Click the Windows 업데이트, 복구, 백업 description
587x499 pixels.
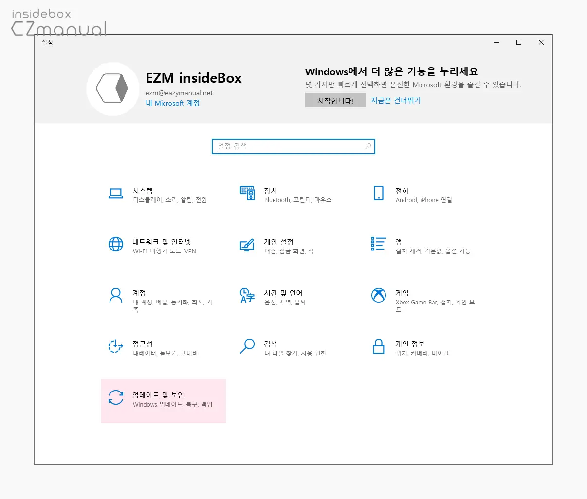[173, 405]
